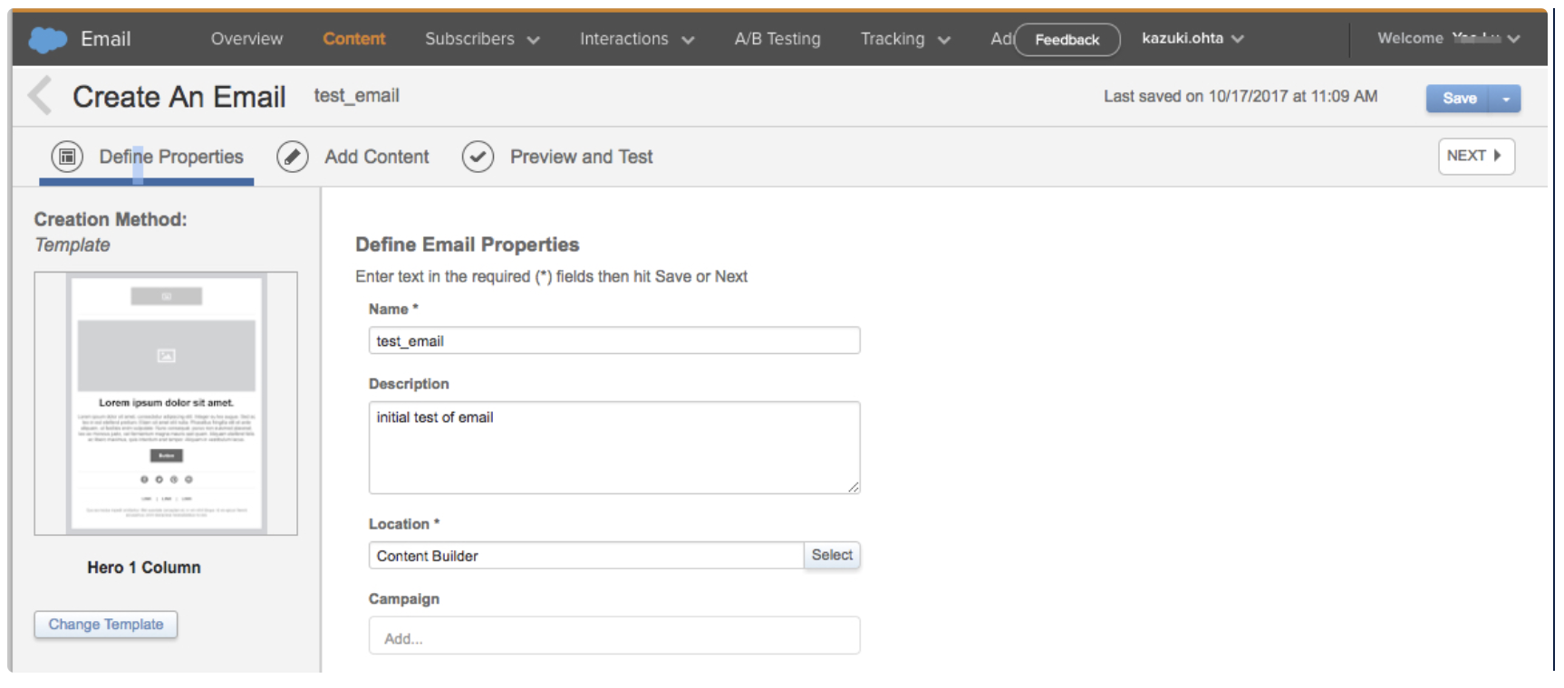Click the Define Properties step icon
The width and height of the screenshot is (1564, 688).
point(67,157)
